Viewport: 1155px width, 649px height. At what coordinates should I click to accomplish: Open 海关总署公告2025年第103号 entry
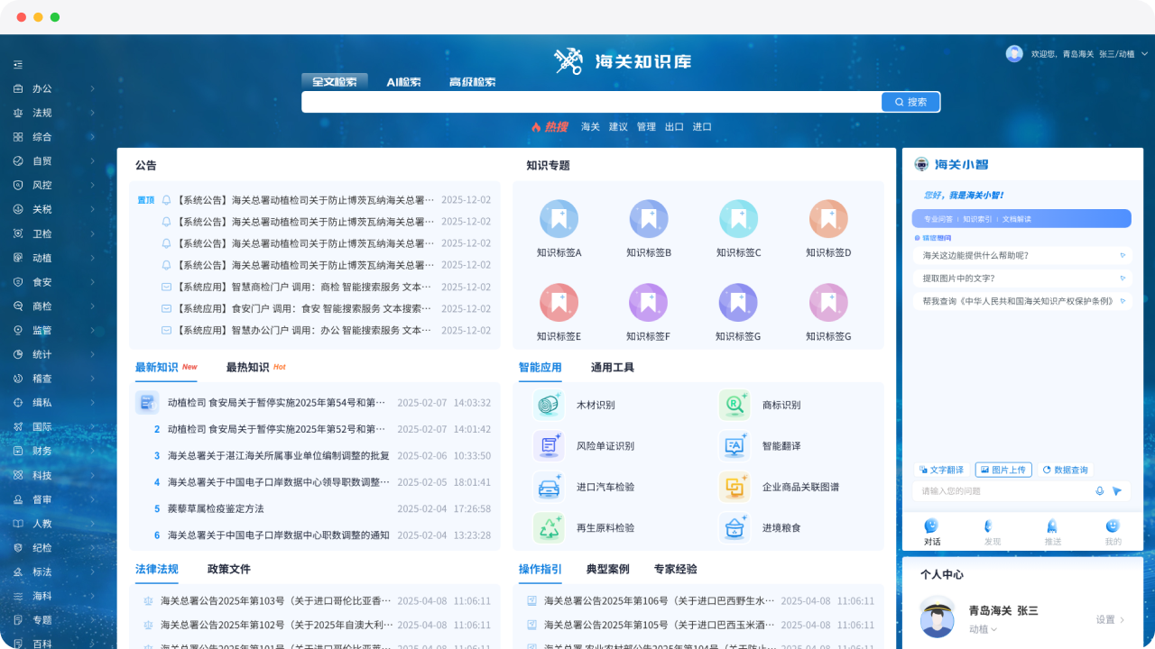pyautogui.click(x=276, y=601)
